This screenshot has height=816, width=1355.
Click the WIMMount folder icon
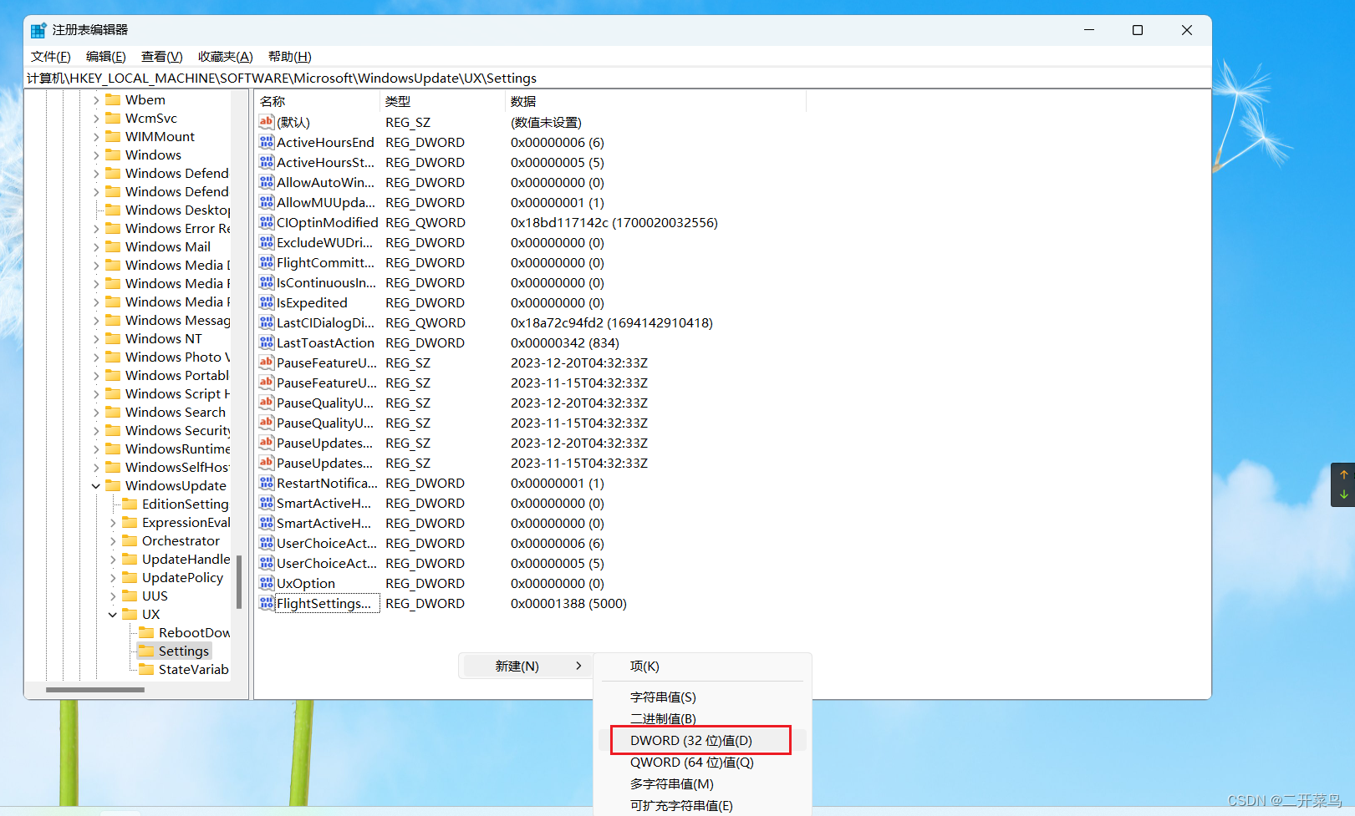[113, 136]
